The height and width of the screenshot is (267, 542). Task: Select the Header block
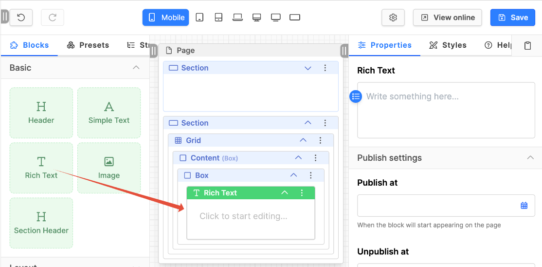(41, 113)
